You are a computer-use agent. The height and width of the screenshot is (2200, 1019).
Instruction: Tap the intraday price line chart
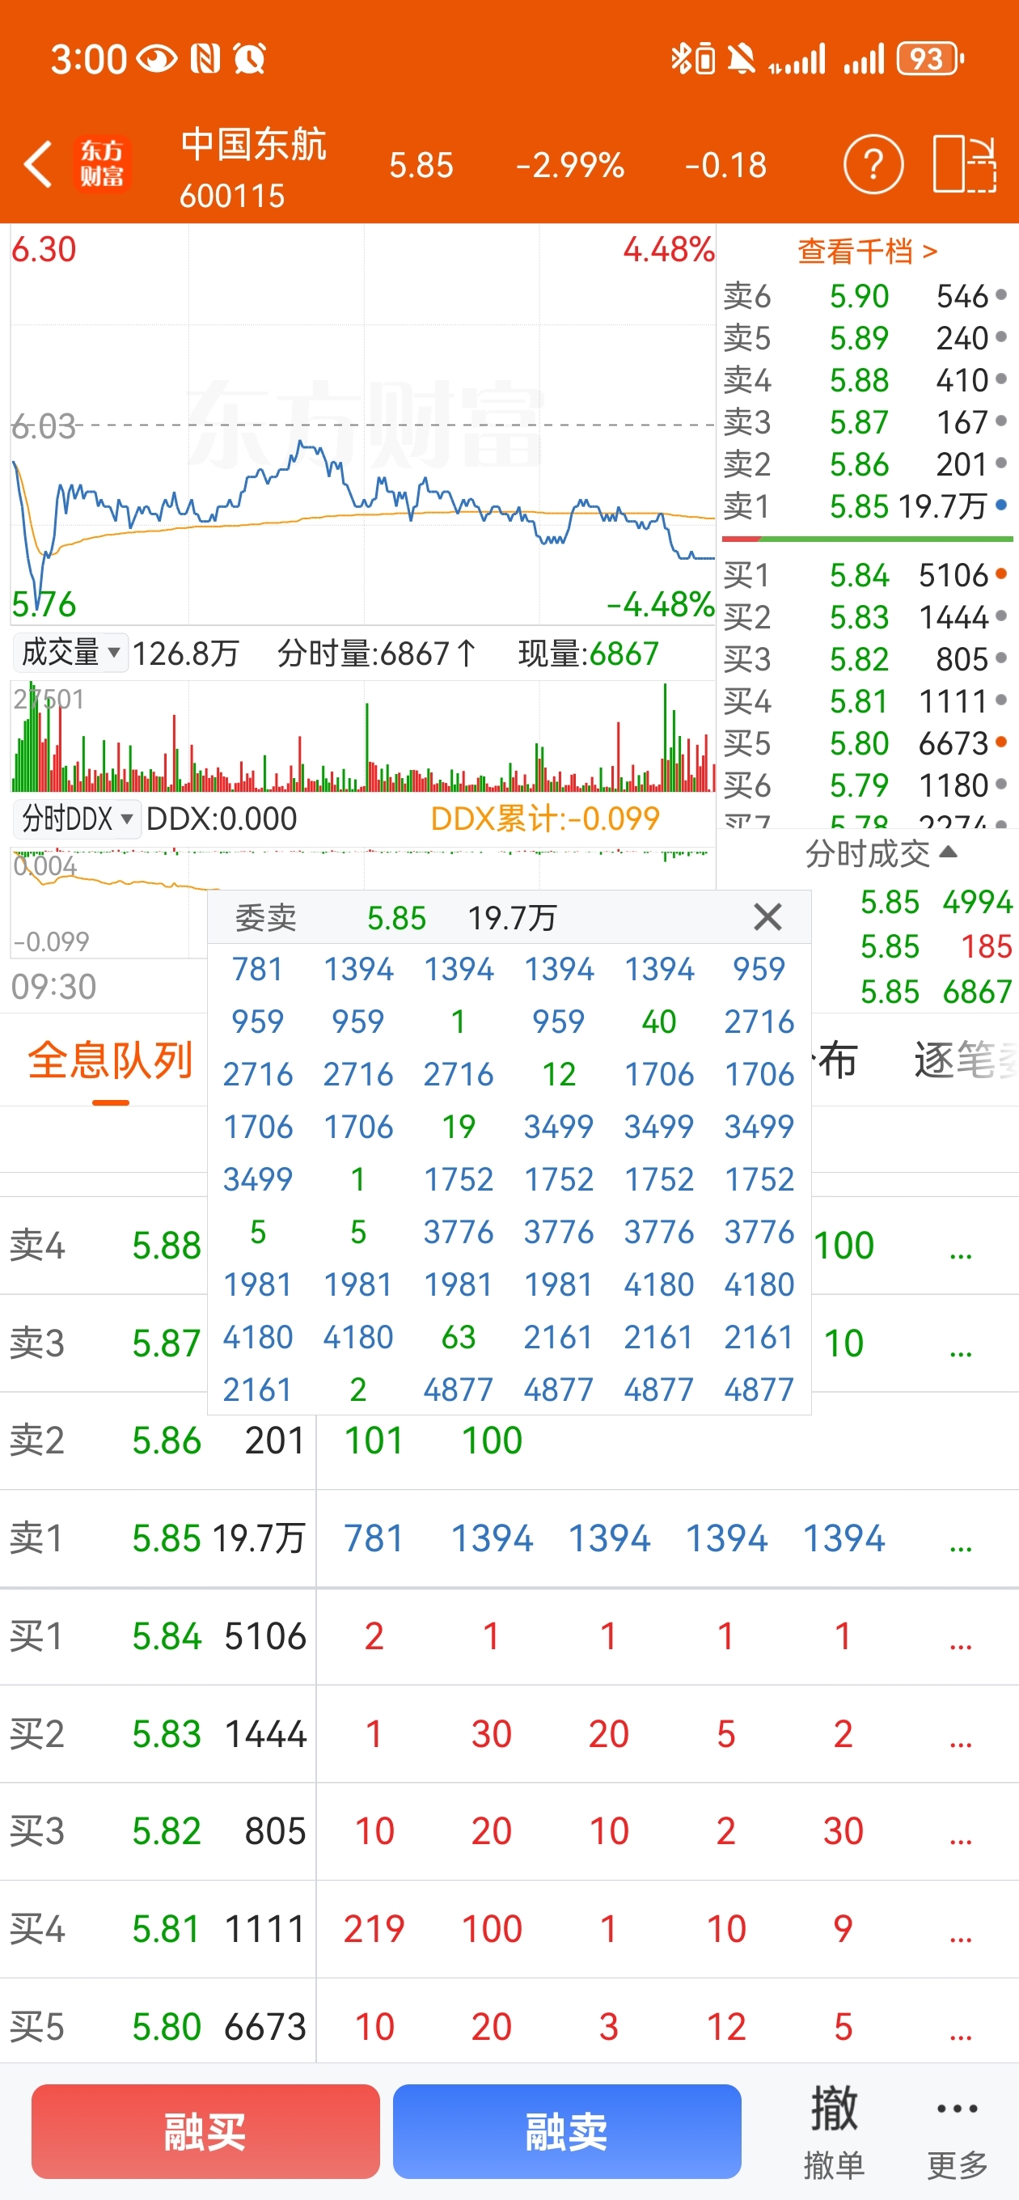coord(363,425)
